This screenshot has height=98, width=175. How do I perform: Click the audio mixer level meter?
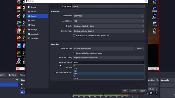click(106, 95)
